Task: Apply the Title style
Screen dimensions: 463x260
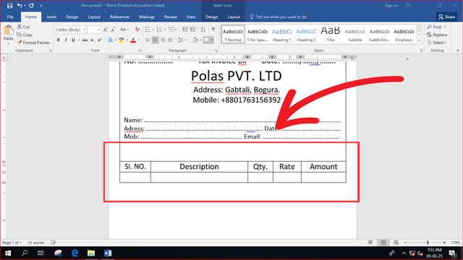Action: pyautogui.click(x=331, y=35)
